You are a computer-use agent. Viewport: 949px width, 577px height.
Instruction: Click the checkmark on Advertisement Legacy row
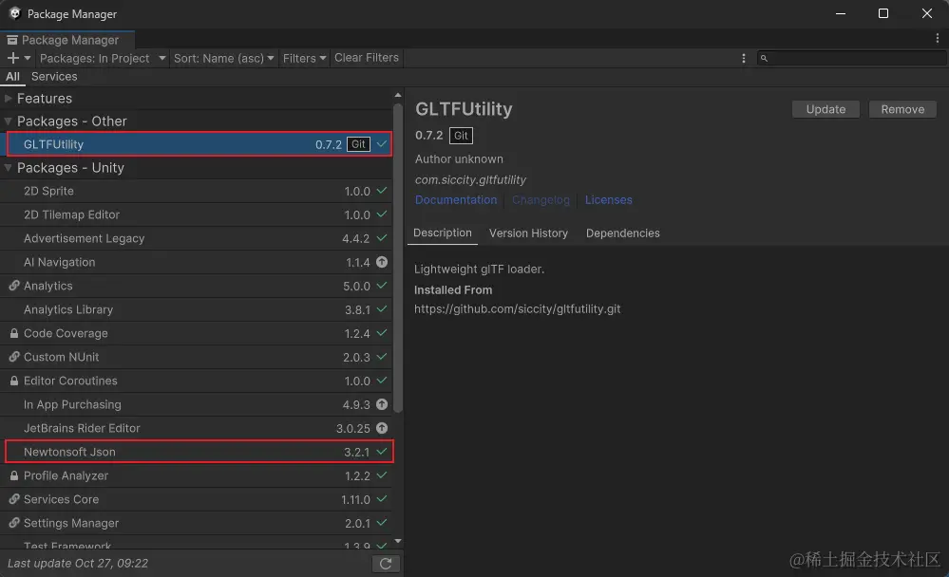click(x=381, y=237)
